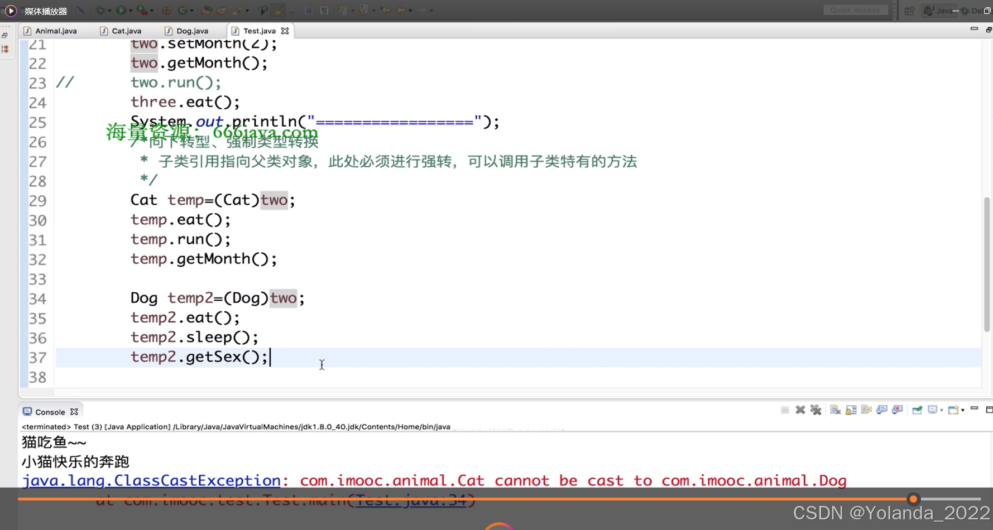Toggle Show Console on Standard Out icon
The image size is (993, 530).
click(882, 410)
